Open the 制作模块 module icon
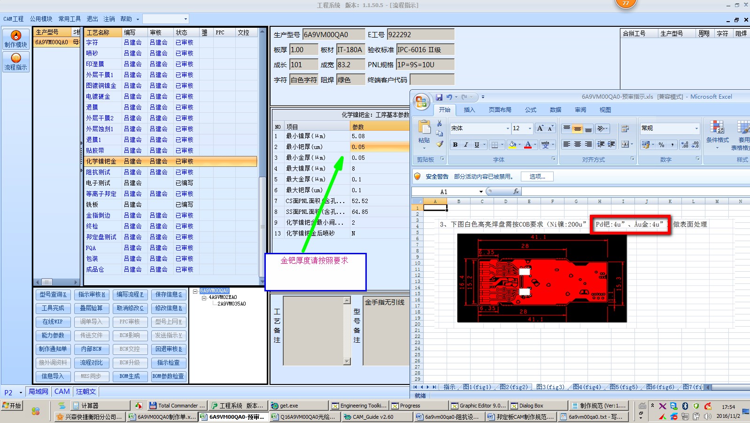This screenshot has height=423, width=750. [16, 39]
